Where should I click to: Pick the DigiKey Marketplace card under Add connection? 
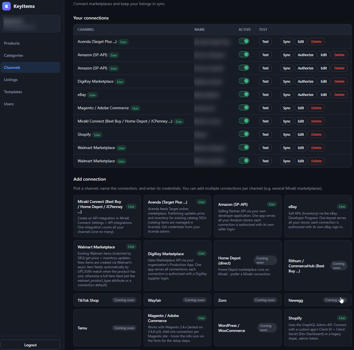(177, 265)
